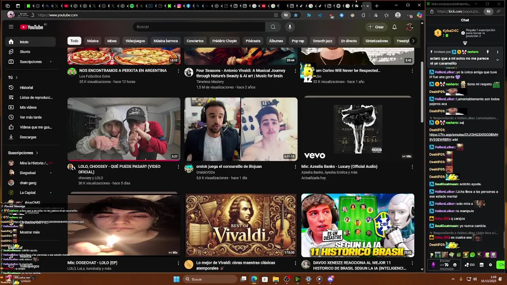The width and height of the screenshot is (507, 285).
Task: Toggle tracking prevention eye icon in YouTube address bar
Action: (286, 15)
